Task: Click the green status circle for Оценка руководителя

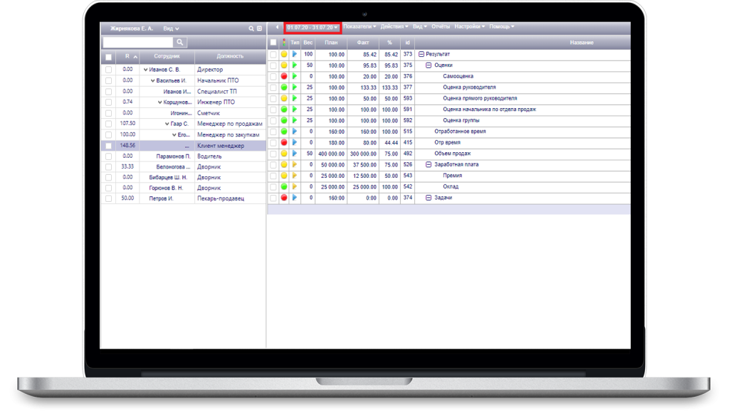Action: (x=284, y=87)
